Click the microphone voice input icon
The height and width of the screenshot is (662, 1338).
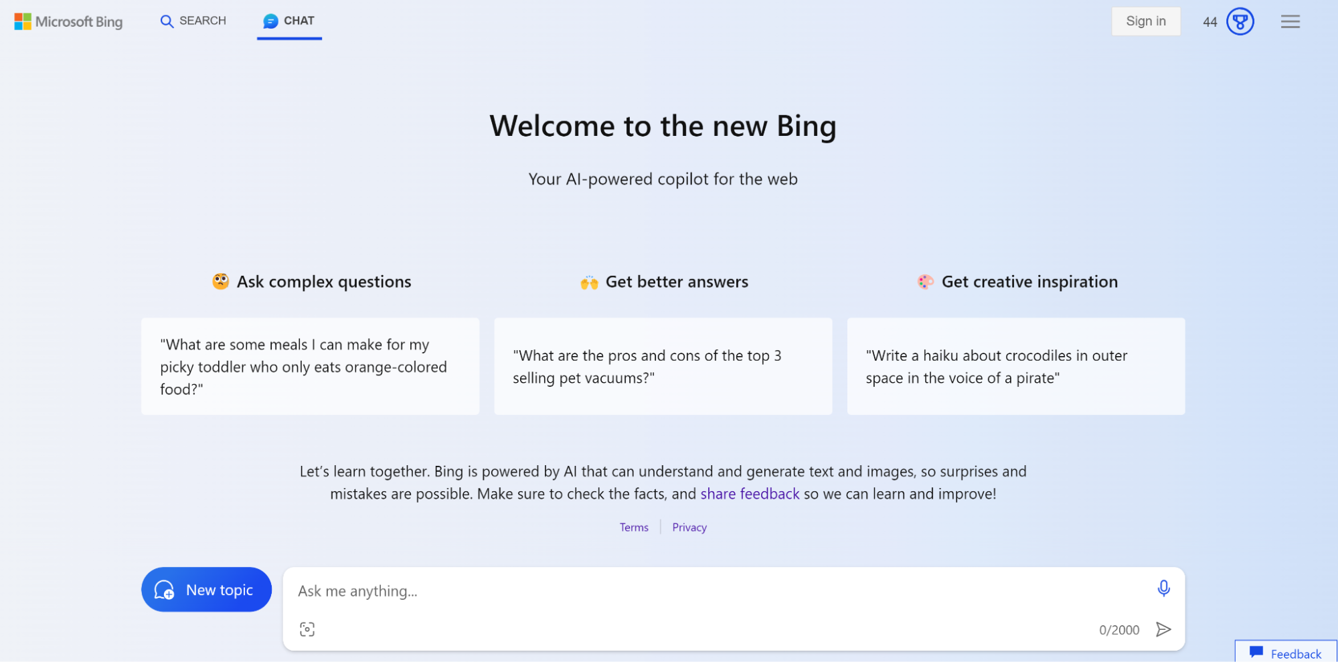tap(1163, 588)
